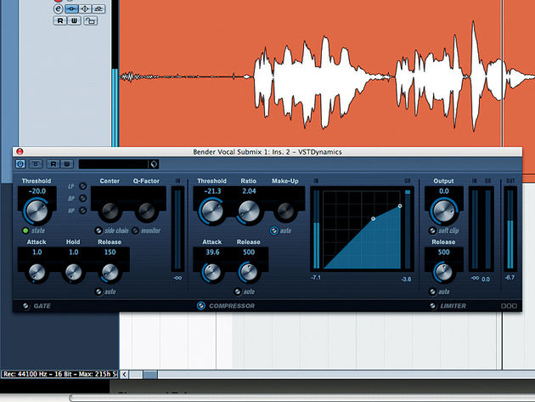Toggle the Gate side chain button
535x402 pixels.
tap(99, 230)
